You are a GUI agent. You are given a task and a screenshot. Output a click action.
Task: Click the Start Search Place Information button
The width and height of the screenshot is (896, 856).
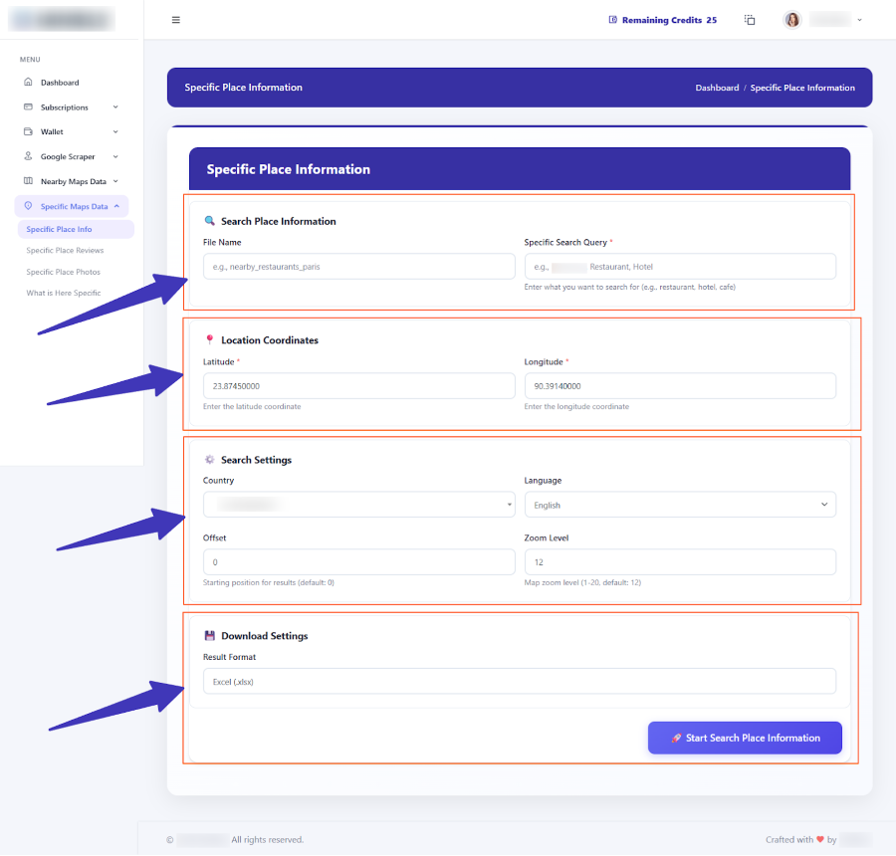[x=745, y=738]
